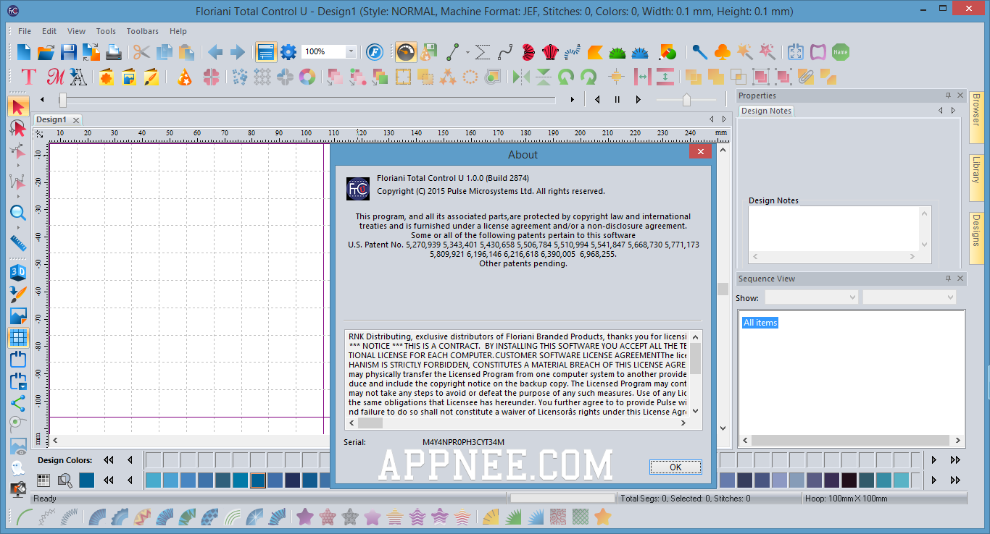990x534 pixels.
Task: Choose the orange party hat icon
Action: (185, 77)
